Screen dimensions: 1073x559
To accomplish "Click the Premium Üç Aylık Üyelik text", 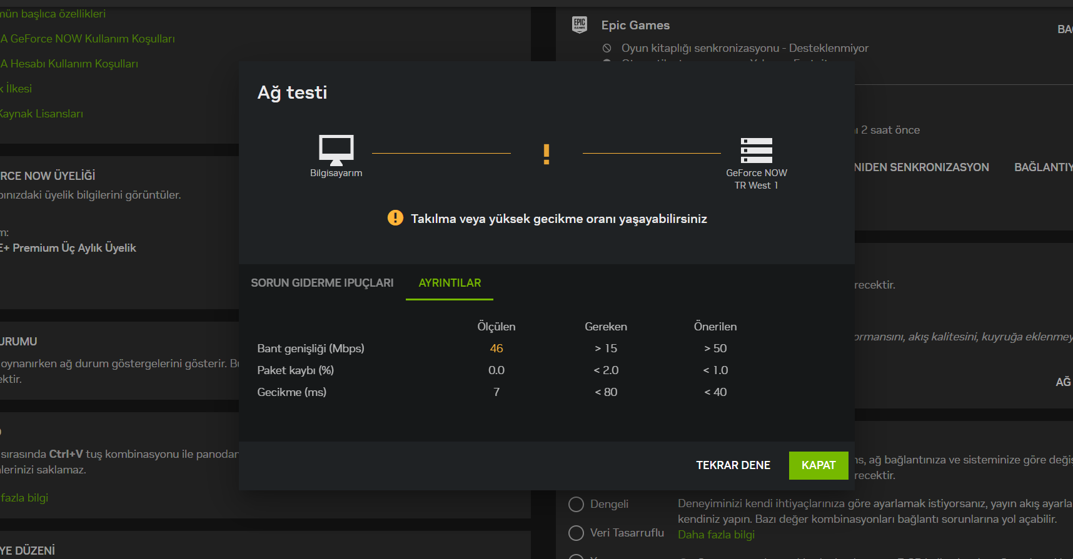I will point(74,248).
